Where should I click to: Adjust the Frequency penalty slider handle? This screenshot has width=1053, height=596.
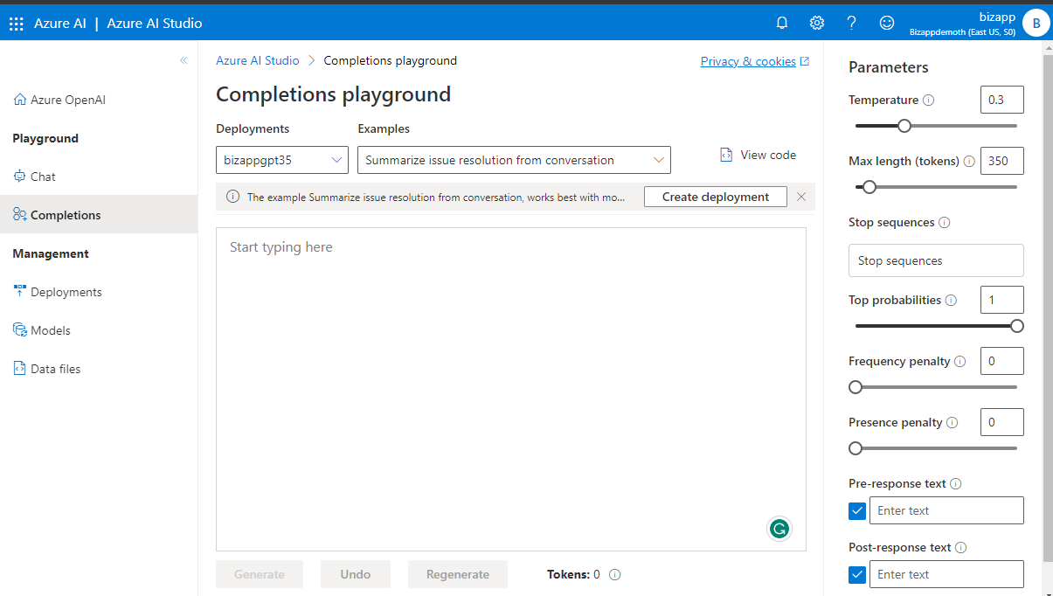tap(856, 387)
